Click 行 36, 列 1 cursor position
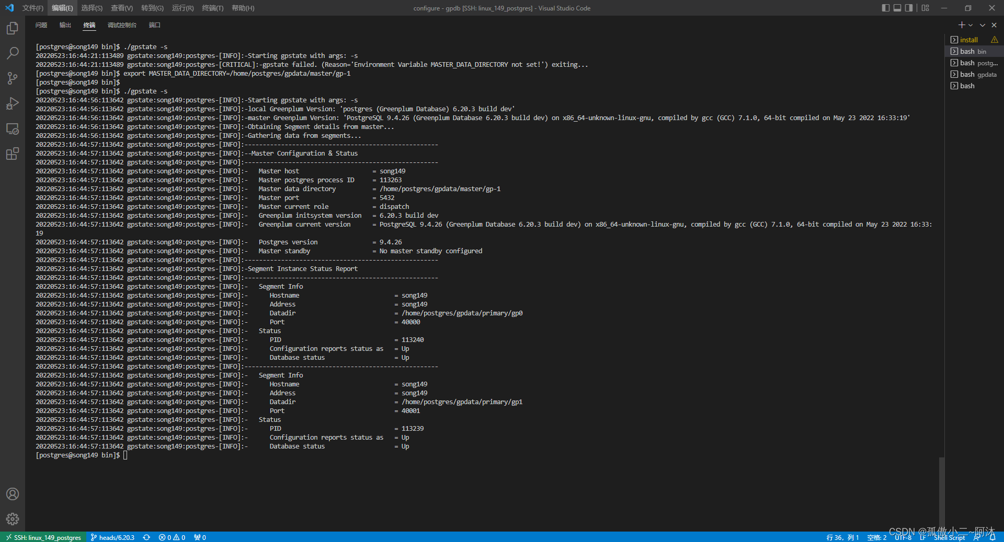 coord(842,537)
